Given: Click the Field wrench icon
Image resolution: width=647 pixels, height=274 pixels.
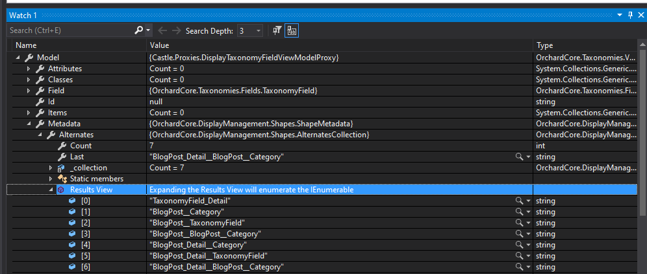Looking at the screenshot, I should tap(40, 91).
